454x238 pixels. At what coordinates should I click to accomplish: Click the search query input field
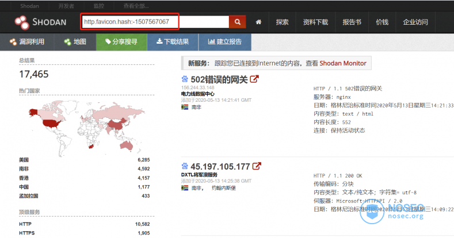coord(155,22)
